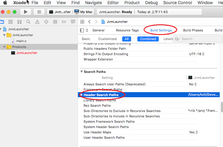Click the build settings Search field
Image resolution: width=223 pixels, height=147 pixels.
click(198, 39)
